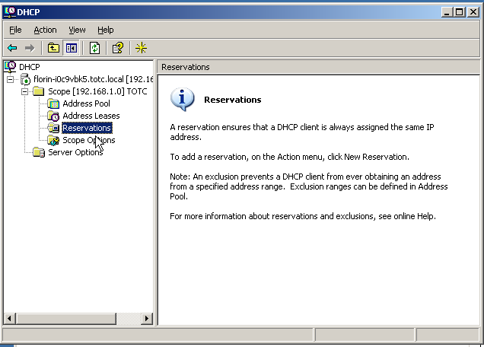Click the Help toolbar icon
Screen dimensions: 484x347
[x=118, y=48]
